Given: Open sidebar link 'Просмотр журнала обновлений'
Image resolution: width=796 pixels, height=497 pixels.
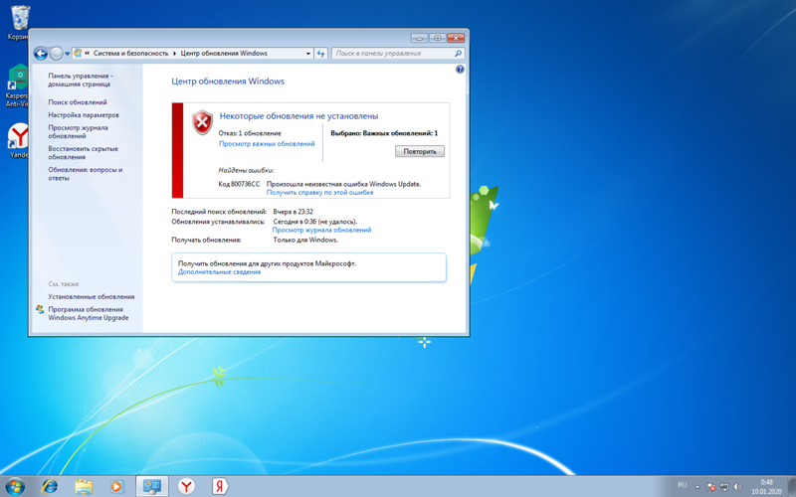Looking at the screenshot, I should pyautogui.click(x=79, y=132).
